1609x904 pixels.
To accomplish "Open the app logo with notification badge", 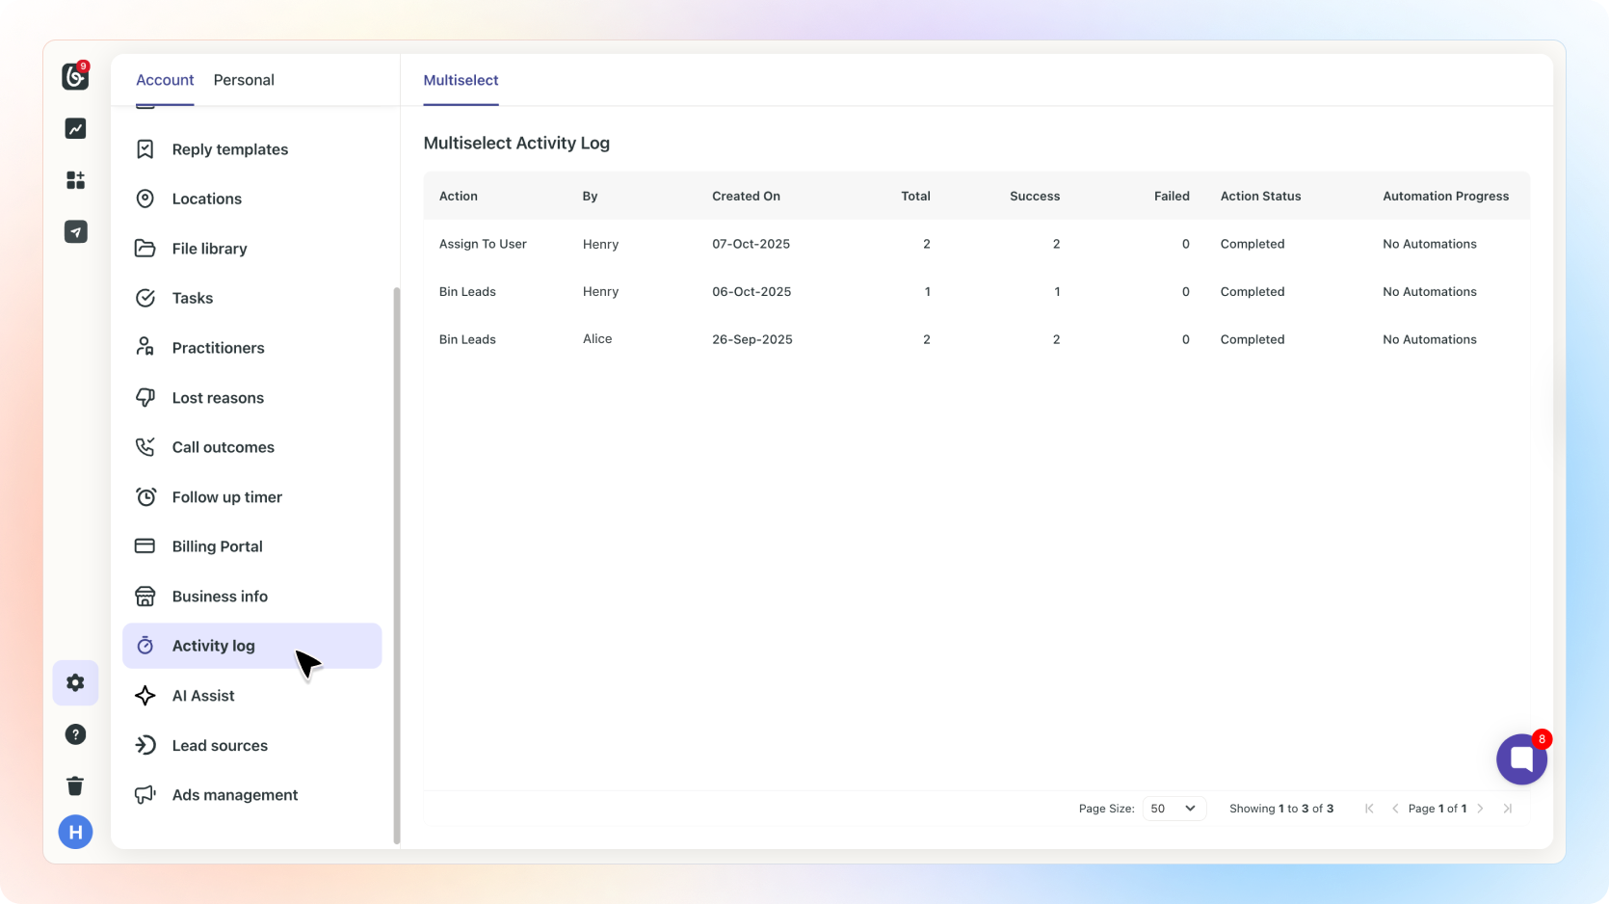I will [75, 76].
